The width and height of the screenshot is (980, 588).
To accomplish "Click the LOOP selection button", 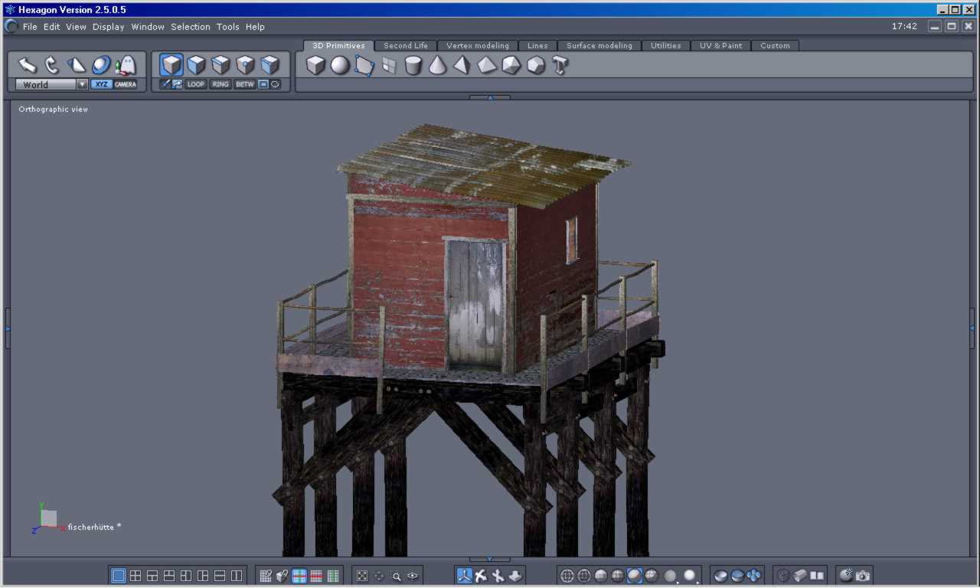I will coord(196,84).
